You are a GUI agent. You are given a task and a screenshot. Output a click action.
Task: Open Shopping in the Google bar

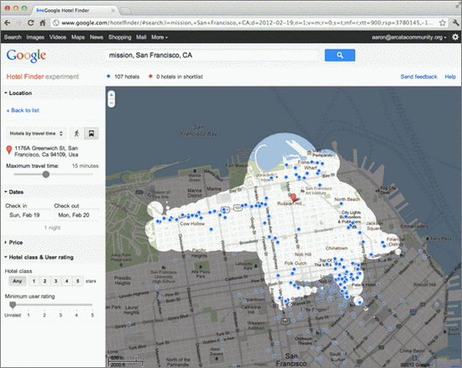click(119, 37)
